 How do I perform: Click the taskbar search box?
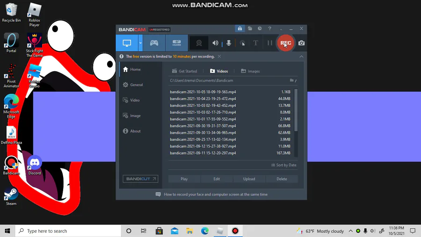pos(68,231)
